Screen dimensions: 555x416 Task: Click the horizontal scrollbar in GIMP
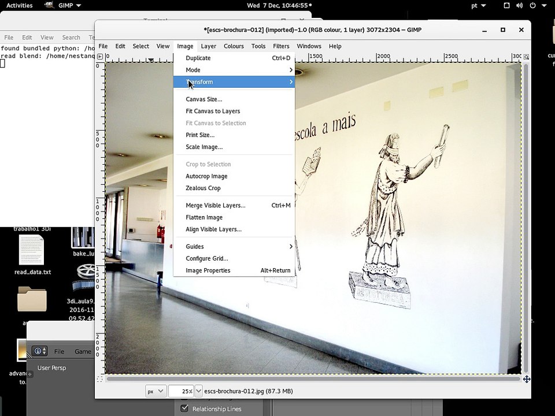(313, 379)
